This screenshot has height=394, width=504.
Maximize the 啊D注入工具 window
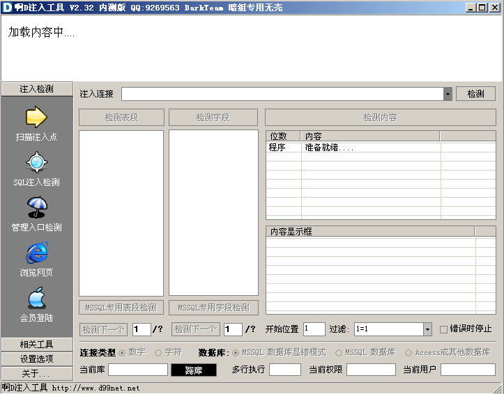pyautogui.click(x=482, y=8)
